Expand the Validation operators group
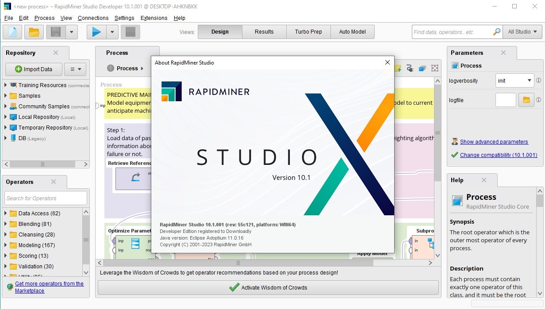 tap(5, 267)
